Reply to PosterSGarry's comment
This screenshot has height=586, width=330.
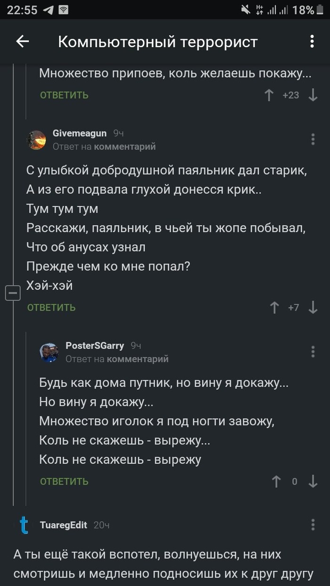tap(64, 481)
